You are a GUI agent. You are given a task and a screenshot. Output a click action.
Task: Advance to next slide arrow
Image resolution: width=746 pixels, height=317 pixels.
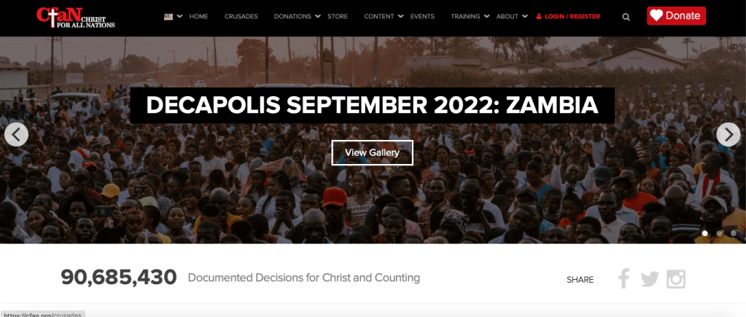point(728,135)
